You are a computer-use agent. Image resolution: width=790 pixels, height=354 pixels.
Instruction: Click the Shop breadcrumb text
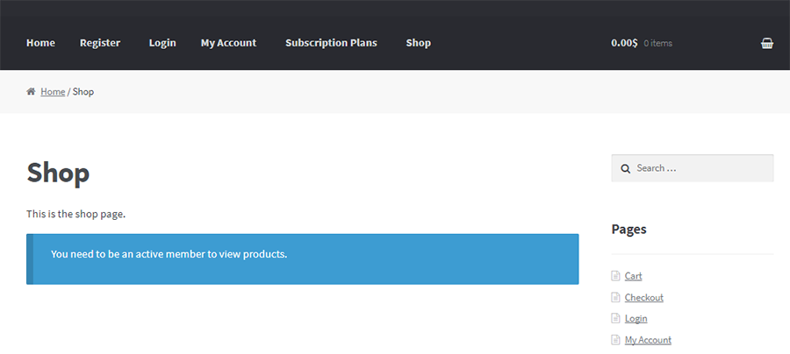[x=83, y=91]
